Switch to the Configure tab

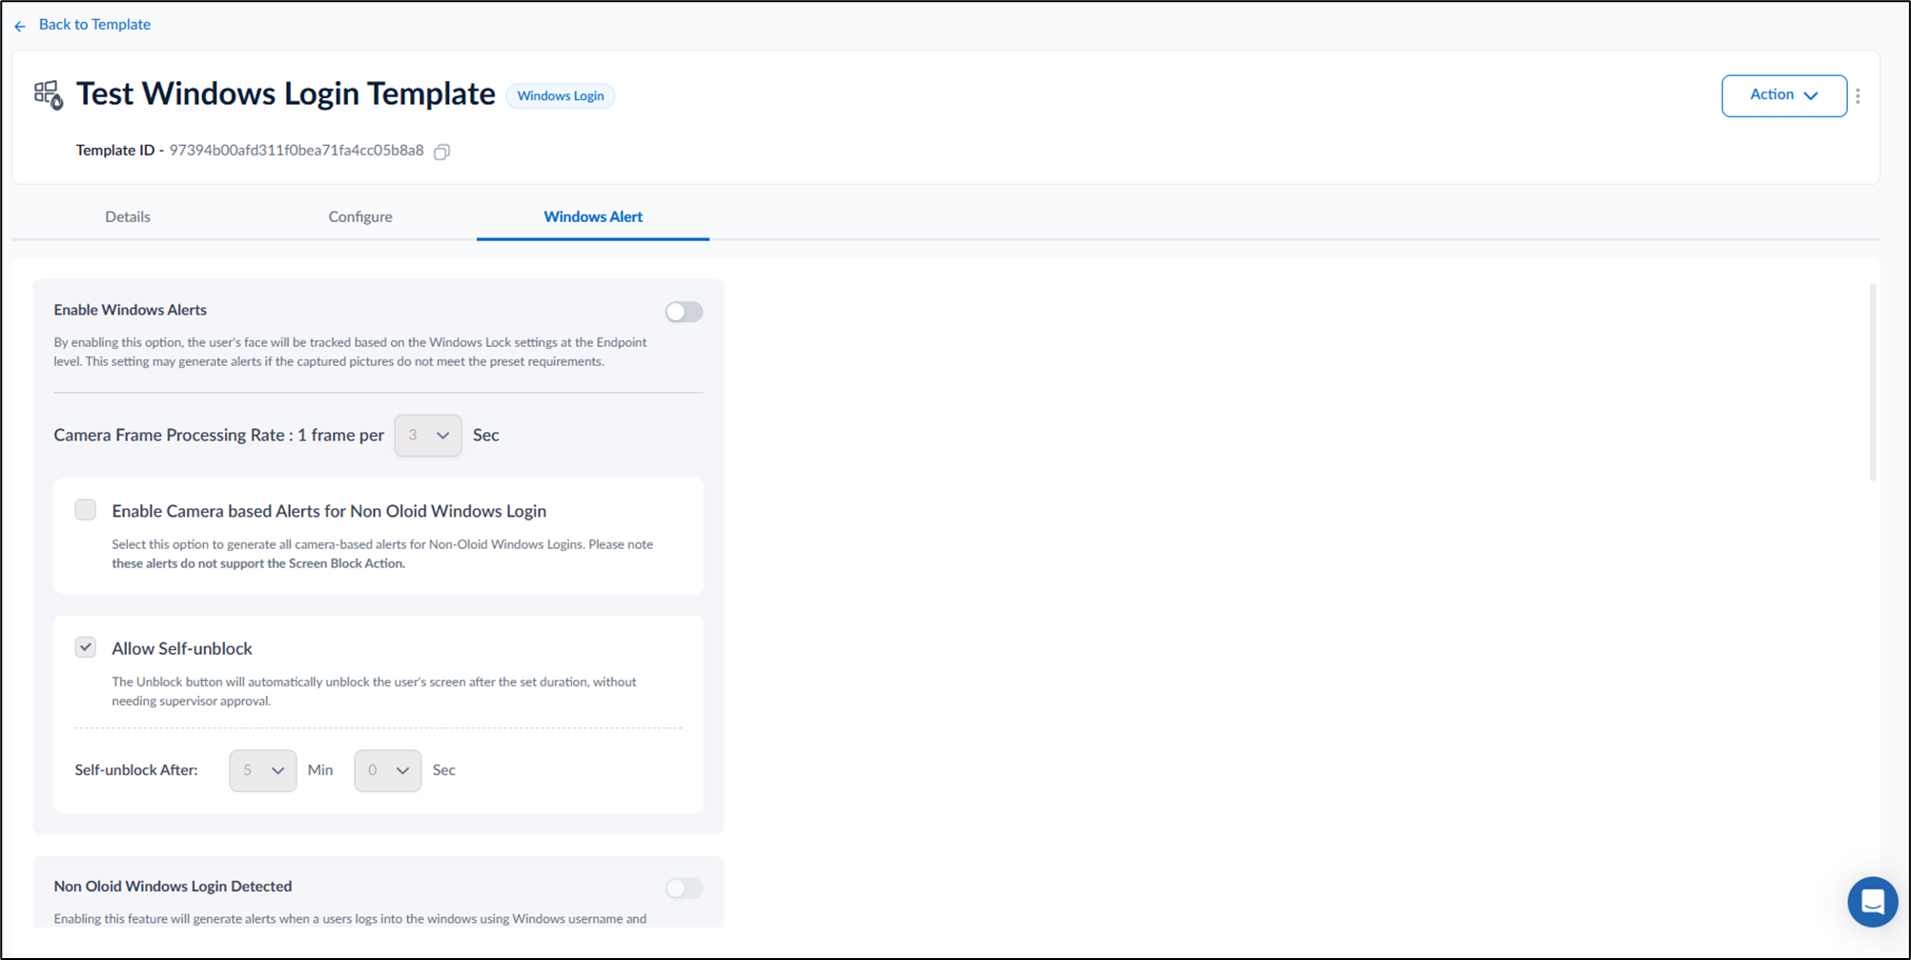pos(360,216)
